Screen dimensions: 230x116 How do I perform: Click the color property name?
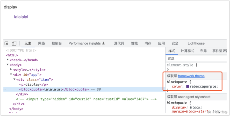[177, 87]
